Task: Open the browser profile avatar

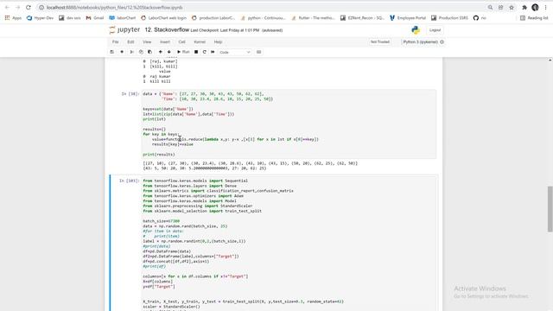Action: click(x=535, y=8)
